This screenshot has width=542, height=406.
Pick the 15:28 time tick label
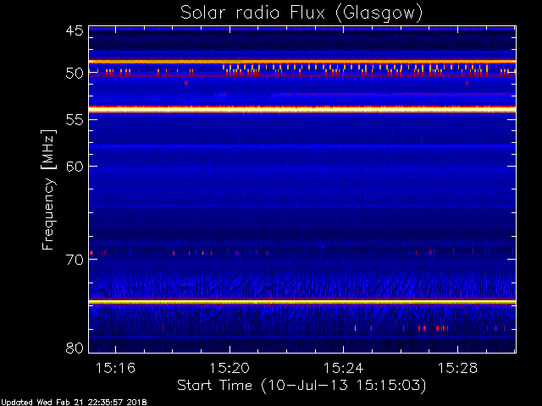click(456, 369)
